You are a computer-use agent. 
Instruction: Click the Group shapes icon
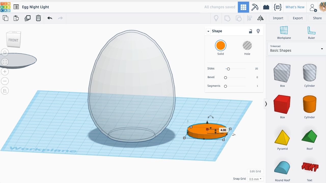[227, 18]
